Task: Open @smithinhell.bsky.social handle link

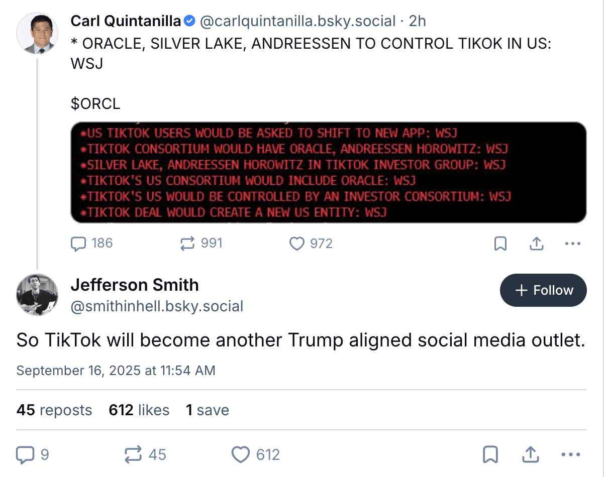Action: tap(157, 306)
